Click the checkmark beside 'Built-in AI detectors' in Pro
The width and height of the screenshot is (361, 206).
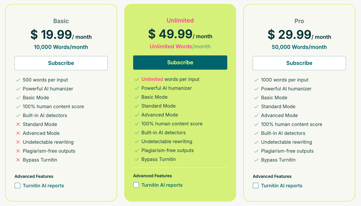point(256,133)
